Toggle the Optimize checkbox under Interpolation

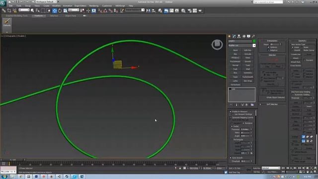point(268,47)
